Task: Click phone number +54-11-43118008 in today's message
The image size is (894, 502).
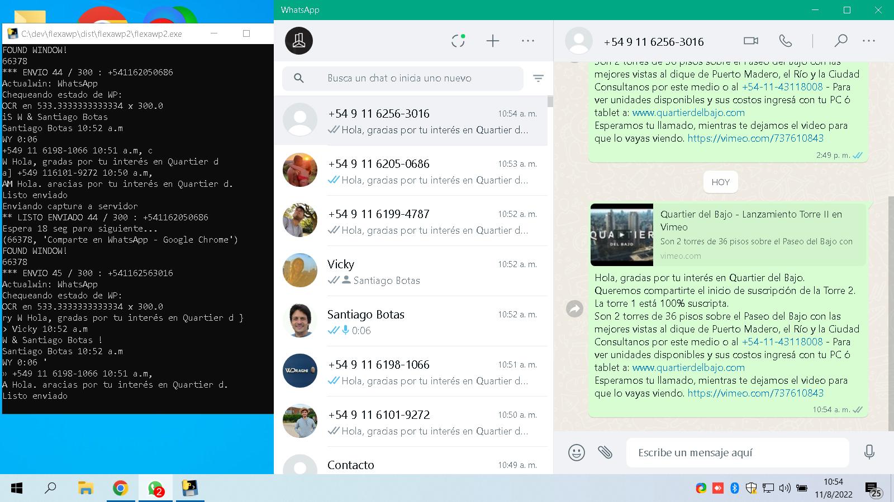Action: pyautogui.click(x=782, y=342)
